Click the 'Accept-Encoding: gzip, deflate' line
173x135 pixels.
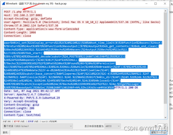click(x=28, y=19)
